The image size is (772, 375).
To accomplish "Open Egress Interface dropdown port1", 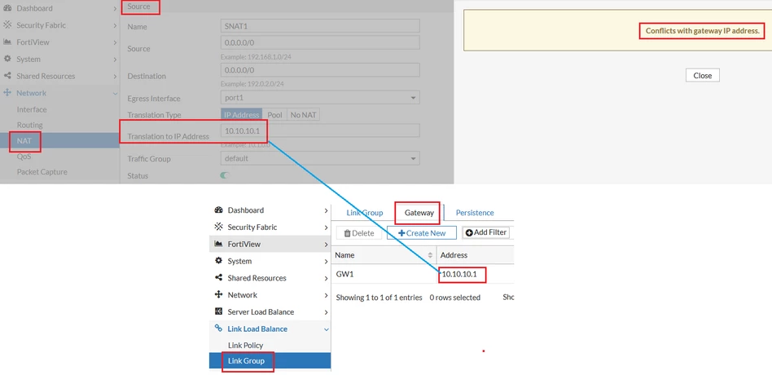I will 320,98.
